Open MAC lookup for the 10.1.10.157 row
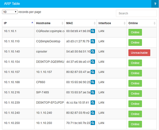This screenshot has width=159, height=130. pyautogui.click(x=93, y=72)
